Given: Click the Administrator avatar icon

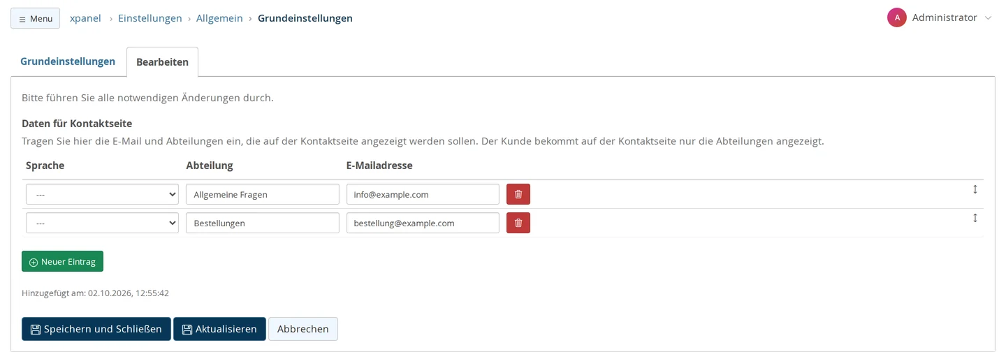Looking at the screenshot, I should (x=897, y=17).
